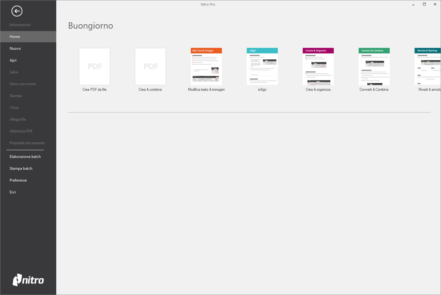441x295 pixels.
Task: Open the Crea & combina PDF thumbnail
Action: tap(150, 67)
